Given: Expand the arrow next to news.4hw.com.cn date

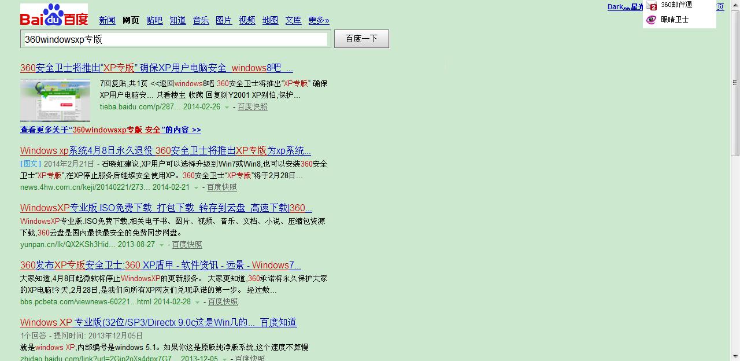Looking at the screenshot, I should coord(196,188).
